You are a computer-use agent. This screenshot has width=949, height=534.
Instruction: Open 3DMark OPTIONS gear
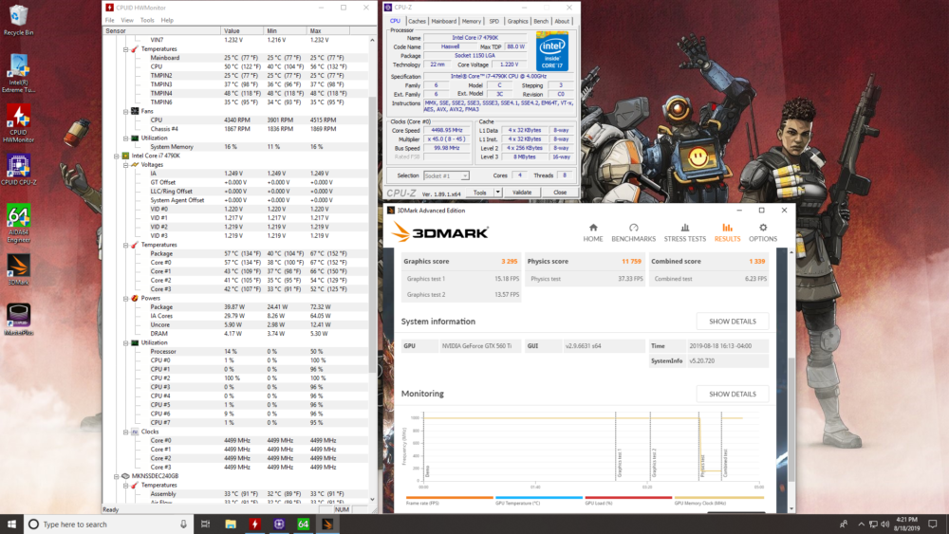[763, 232]
